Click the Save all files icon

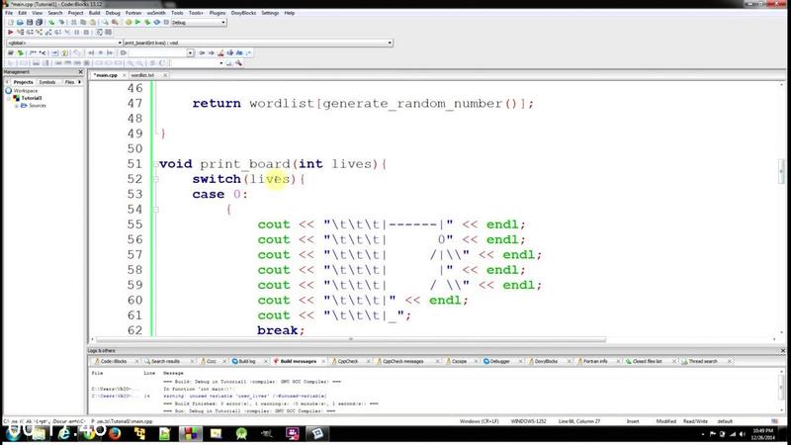coord(39,22)
